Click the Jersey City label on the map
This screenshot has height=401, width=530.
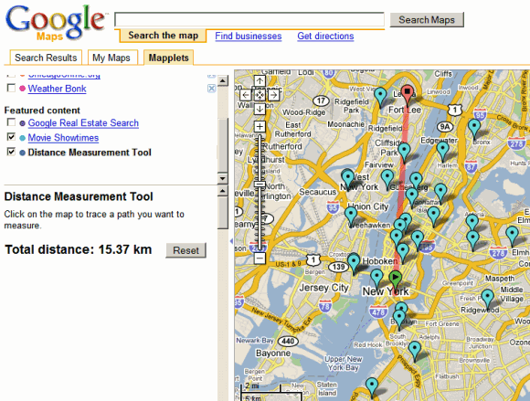(323, 288)
